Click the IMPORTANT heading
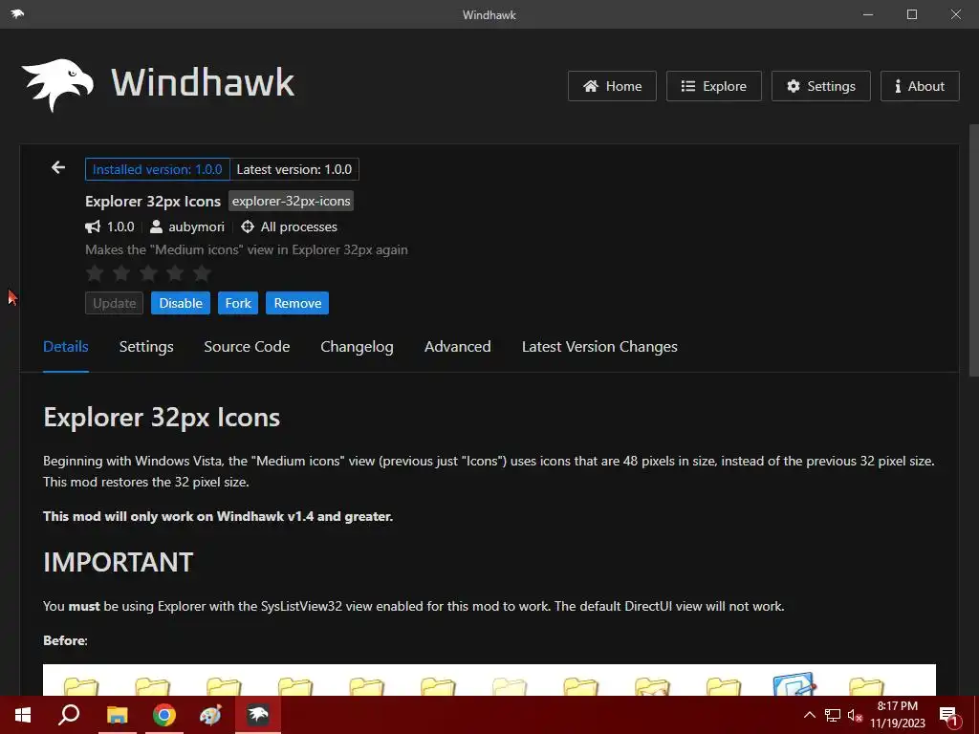 (x=118, y=562)
